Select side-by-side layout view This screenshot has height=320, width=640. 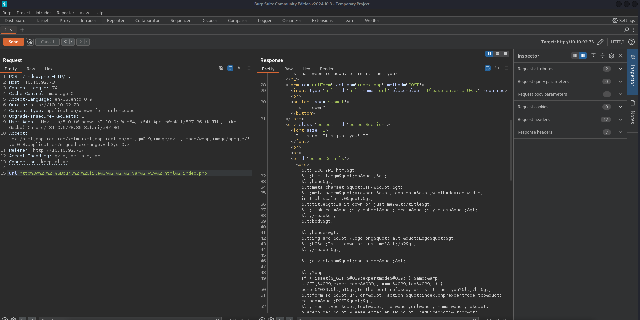point(489,54)
